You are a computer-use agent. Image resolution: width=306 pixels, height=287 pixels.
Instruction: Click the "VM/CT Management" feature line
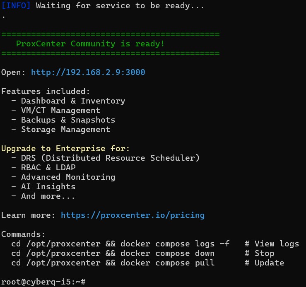[x=60, y=111]
